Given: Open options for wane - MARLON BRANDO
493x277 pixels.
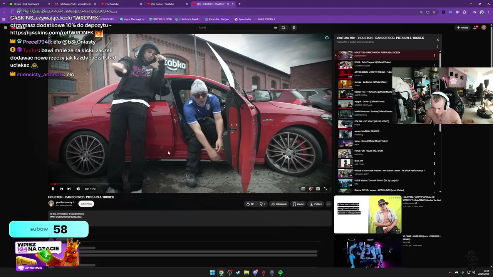Looking at the screenshot, I should pos(434,134).
